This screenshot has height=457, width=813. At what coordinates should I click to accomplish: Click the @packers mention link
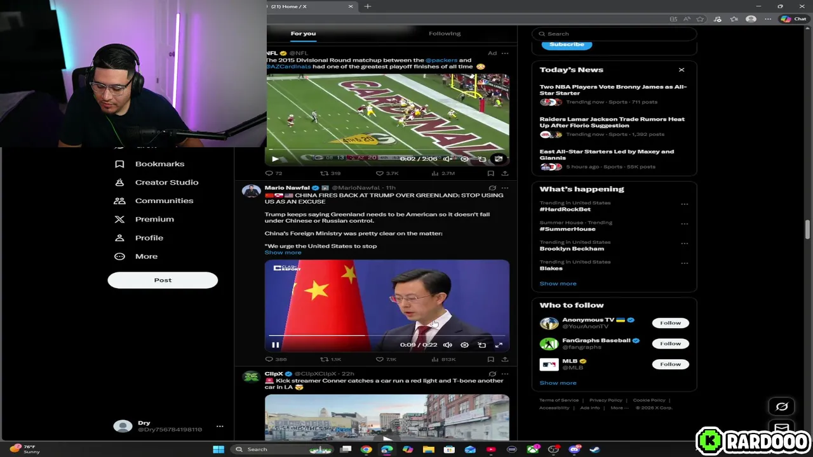(441, 60)
